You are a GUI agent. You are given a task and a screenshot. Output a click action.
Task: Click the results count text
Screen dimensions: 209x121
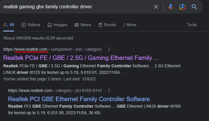[x=38, y=38]
